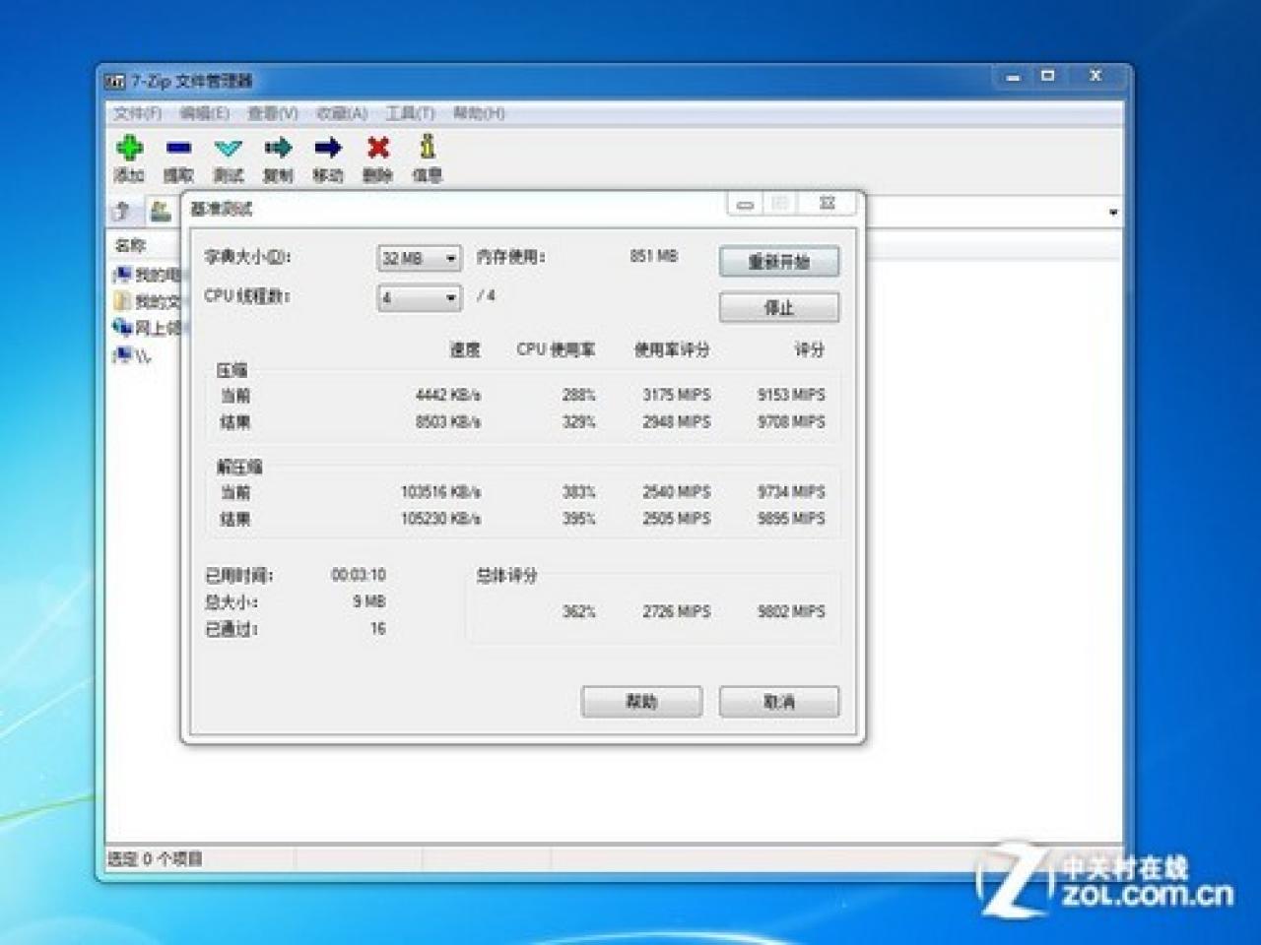Minimize the benchmark dialog
Viewport: 1261px width, 945px height.
point(745,204)
